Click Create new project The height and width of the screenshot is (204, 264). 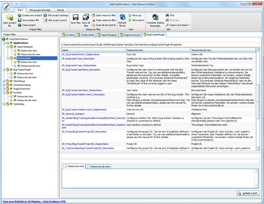coord(30,16)
